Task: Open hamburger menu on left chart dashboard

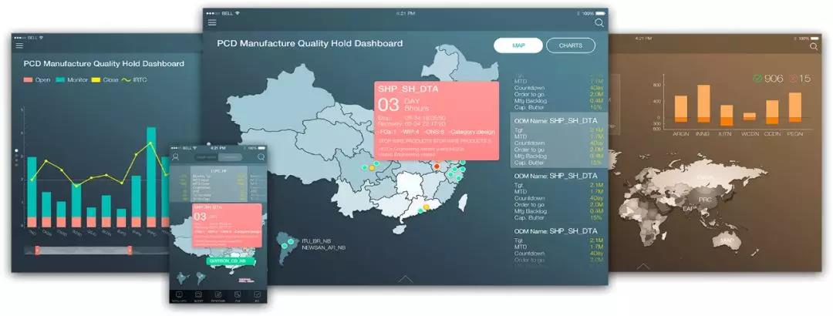Action: (20, 46)
